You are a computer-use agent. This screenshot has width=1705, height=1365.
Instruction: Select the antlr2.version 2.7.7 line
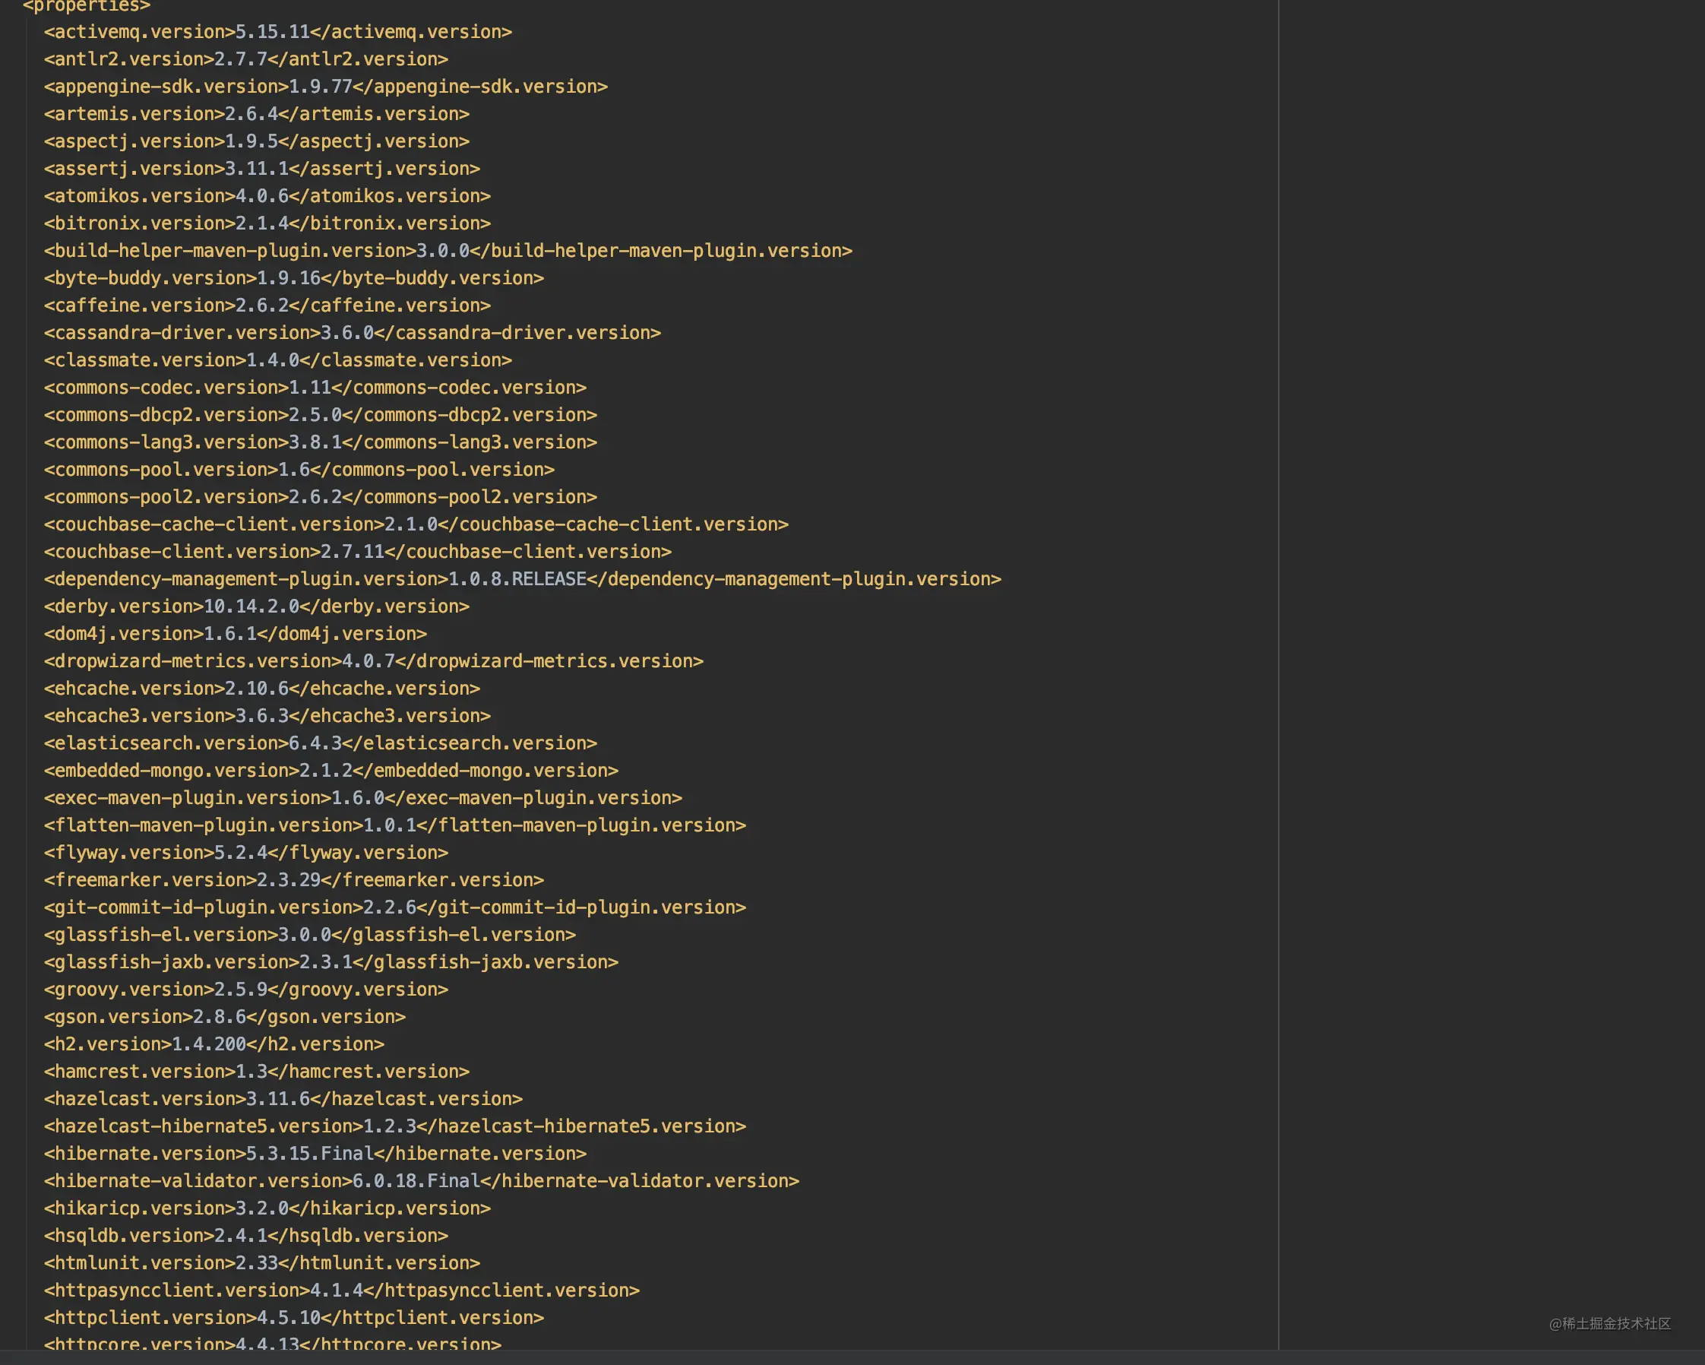pyautogui.click(x=246, y=59)
